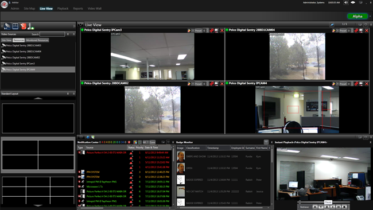Open the Playback menu tab

[63, 9]
